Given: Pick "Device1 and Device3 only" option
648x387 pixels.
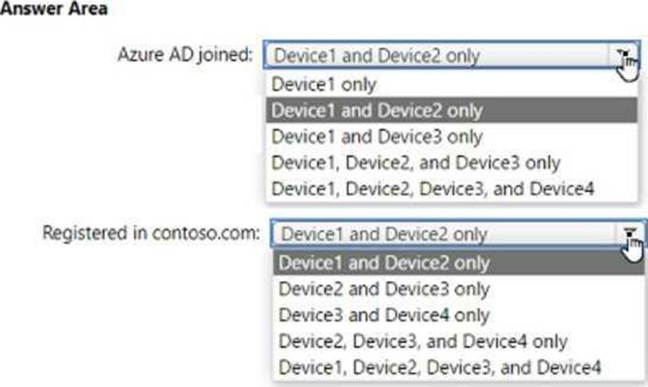Looking at the screenshot, I should tap(377, 136).
